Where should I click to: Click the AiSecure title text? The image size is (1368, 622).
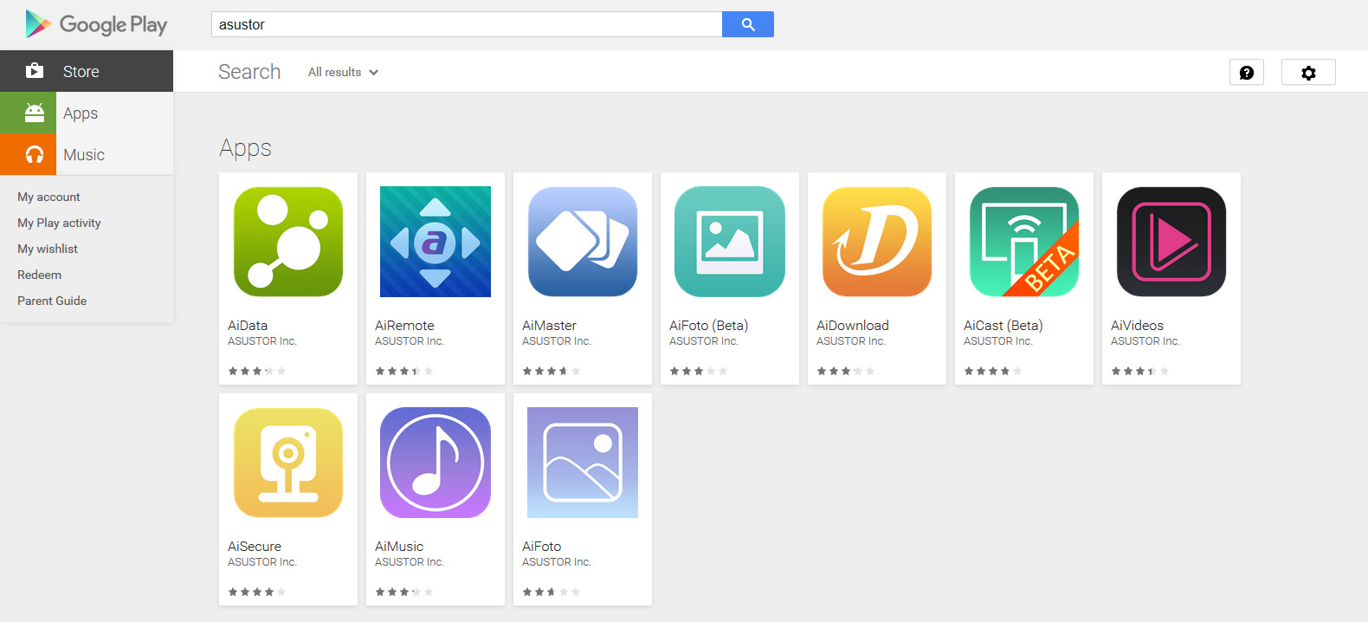(x=255, y=547)
